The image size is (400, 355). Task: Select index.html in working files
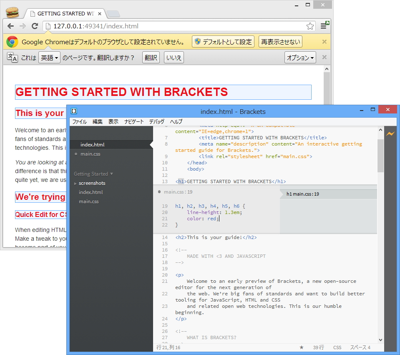tap(111, 145)
